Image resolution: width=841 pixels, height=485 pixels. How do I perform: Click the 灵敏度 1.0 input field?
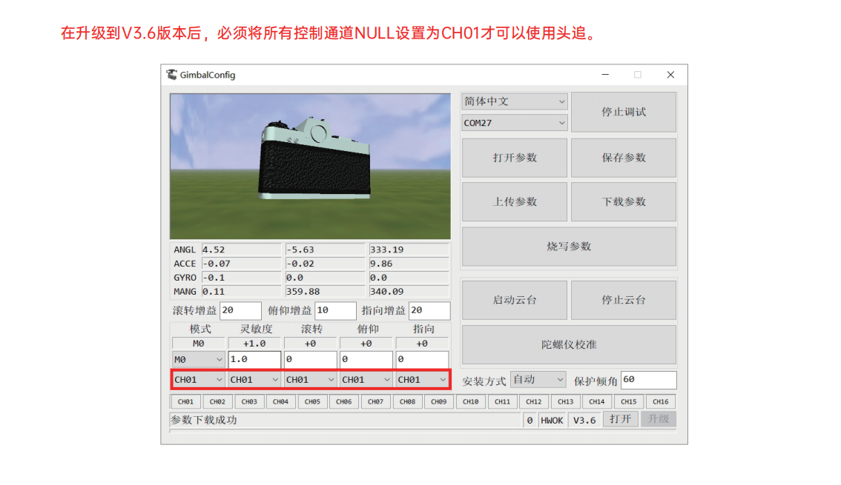(x=254, y=359)
